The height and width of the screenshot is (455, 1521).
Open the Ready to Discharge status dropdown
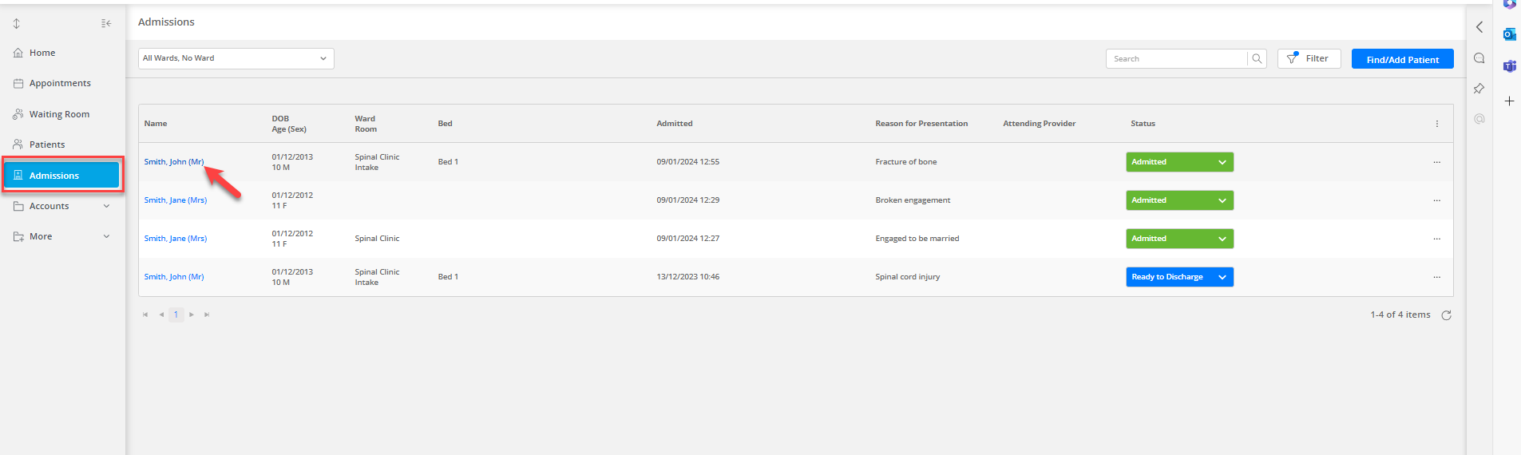pos(1180,277)
